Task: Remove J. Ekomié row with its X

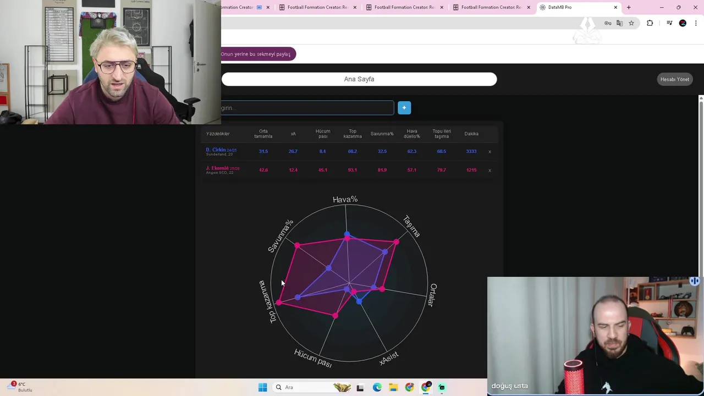Action: point(490,170)
